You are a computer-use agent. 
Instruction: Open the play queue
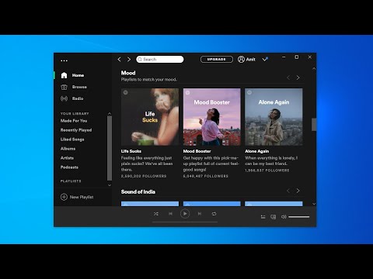click(x=263, y=217)
